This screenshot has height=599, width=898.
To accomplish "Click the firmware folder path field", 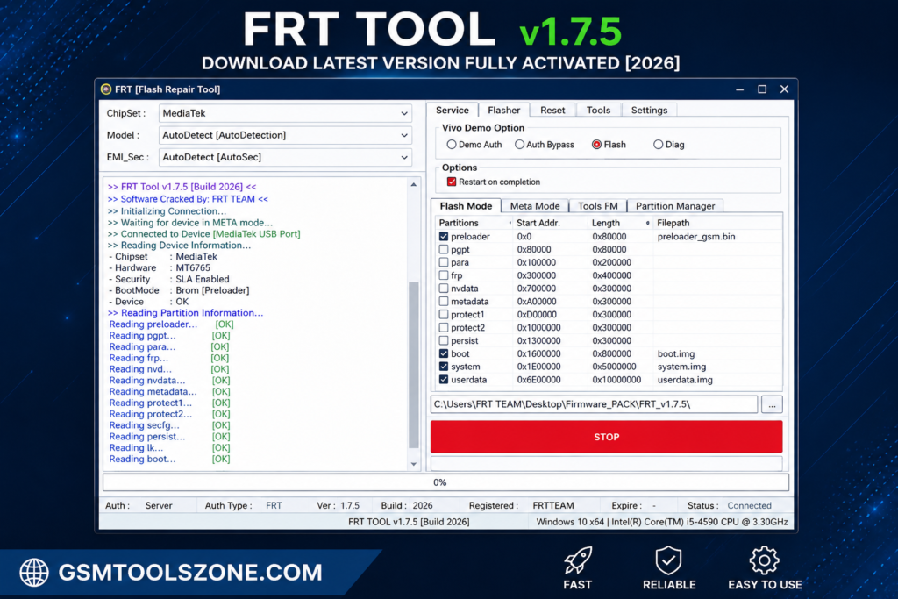I will click(x=594, y=404).
